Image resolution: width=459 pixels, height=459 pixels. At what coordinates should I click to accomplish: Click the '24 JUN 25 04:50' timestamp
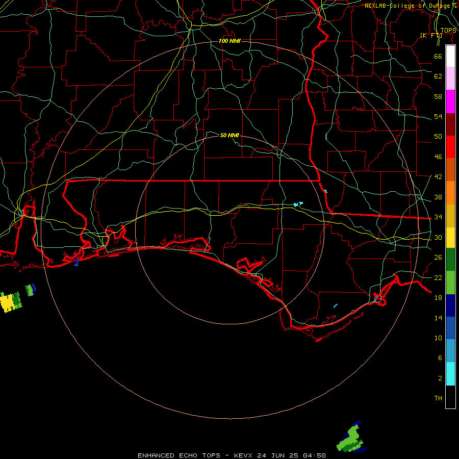pyautogui.click(x=291, y=455)
